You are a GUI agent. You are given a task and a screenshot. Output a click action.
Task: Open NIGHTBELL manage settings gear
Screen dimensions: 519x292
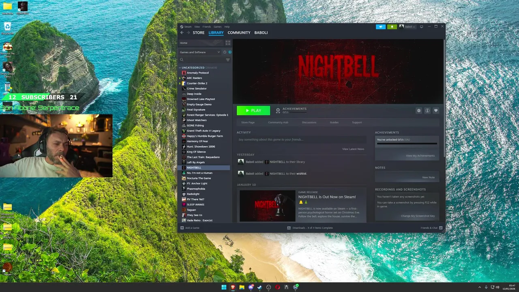419,110
